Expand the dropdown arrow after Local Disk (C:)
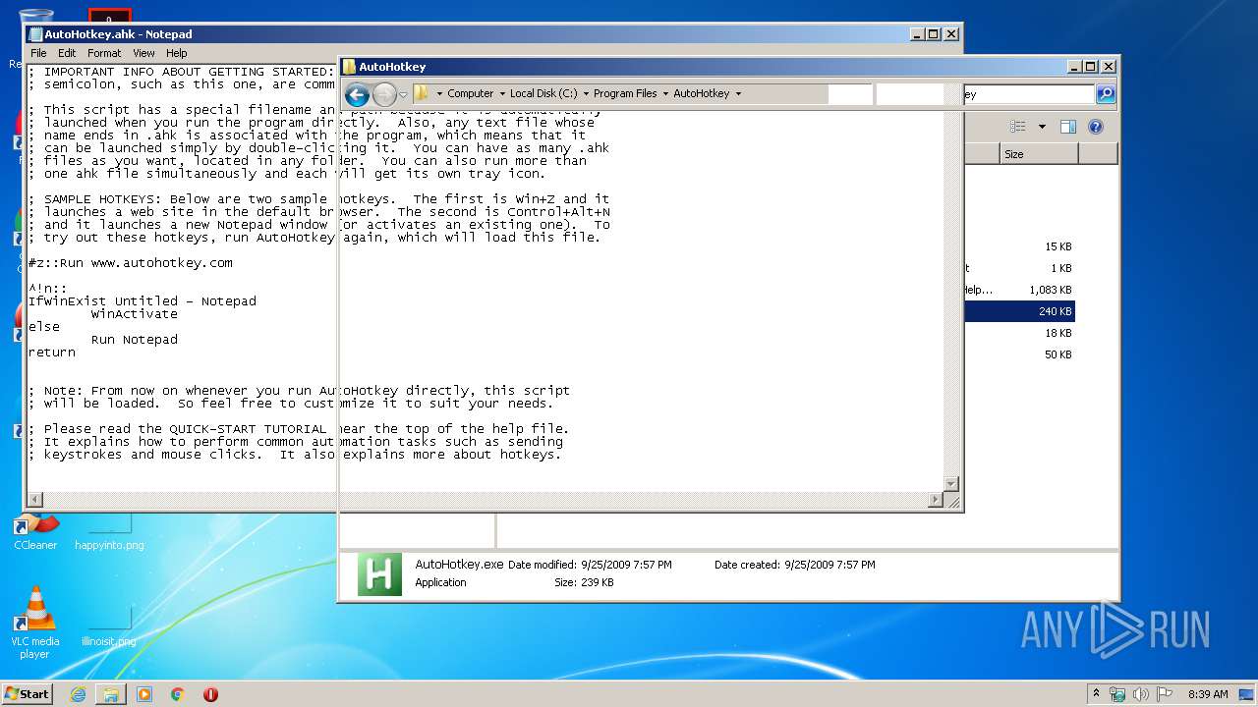 coord(586,94)
